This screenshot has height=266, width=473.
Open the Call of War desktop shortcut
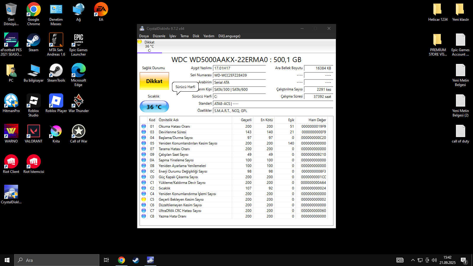78,134
